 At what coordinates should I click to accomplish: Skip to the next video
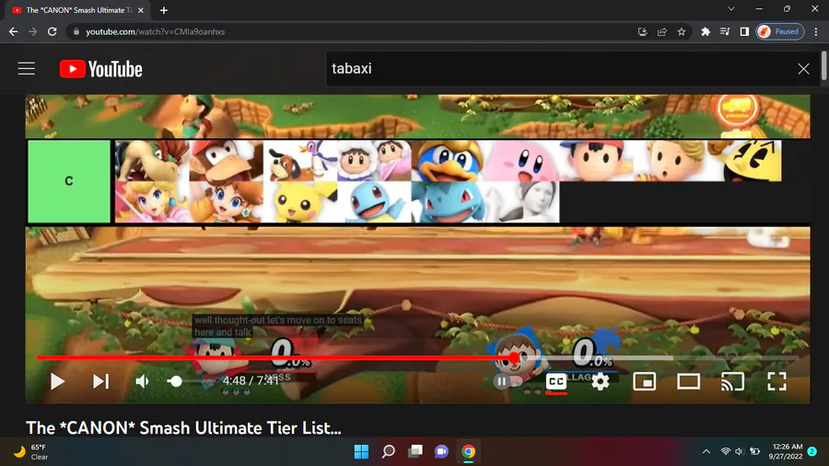tap(100, 381)
